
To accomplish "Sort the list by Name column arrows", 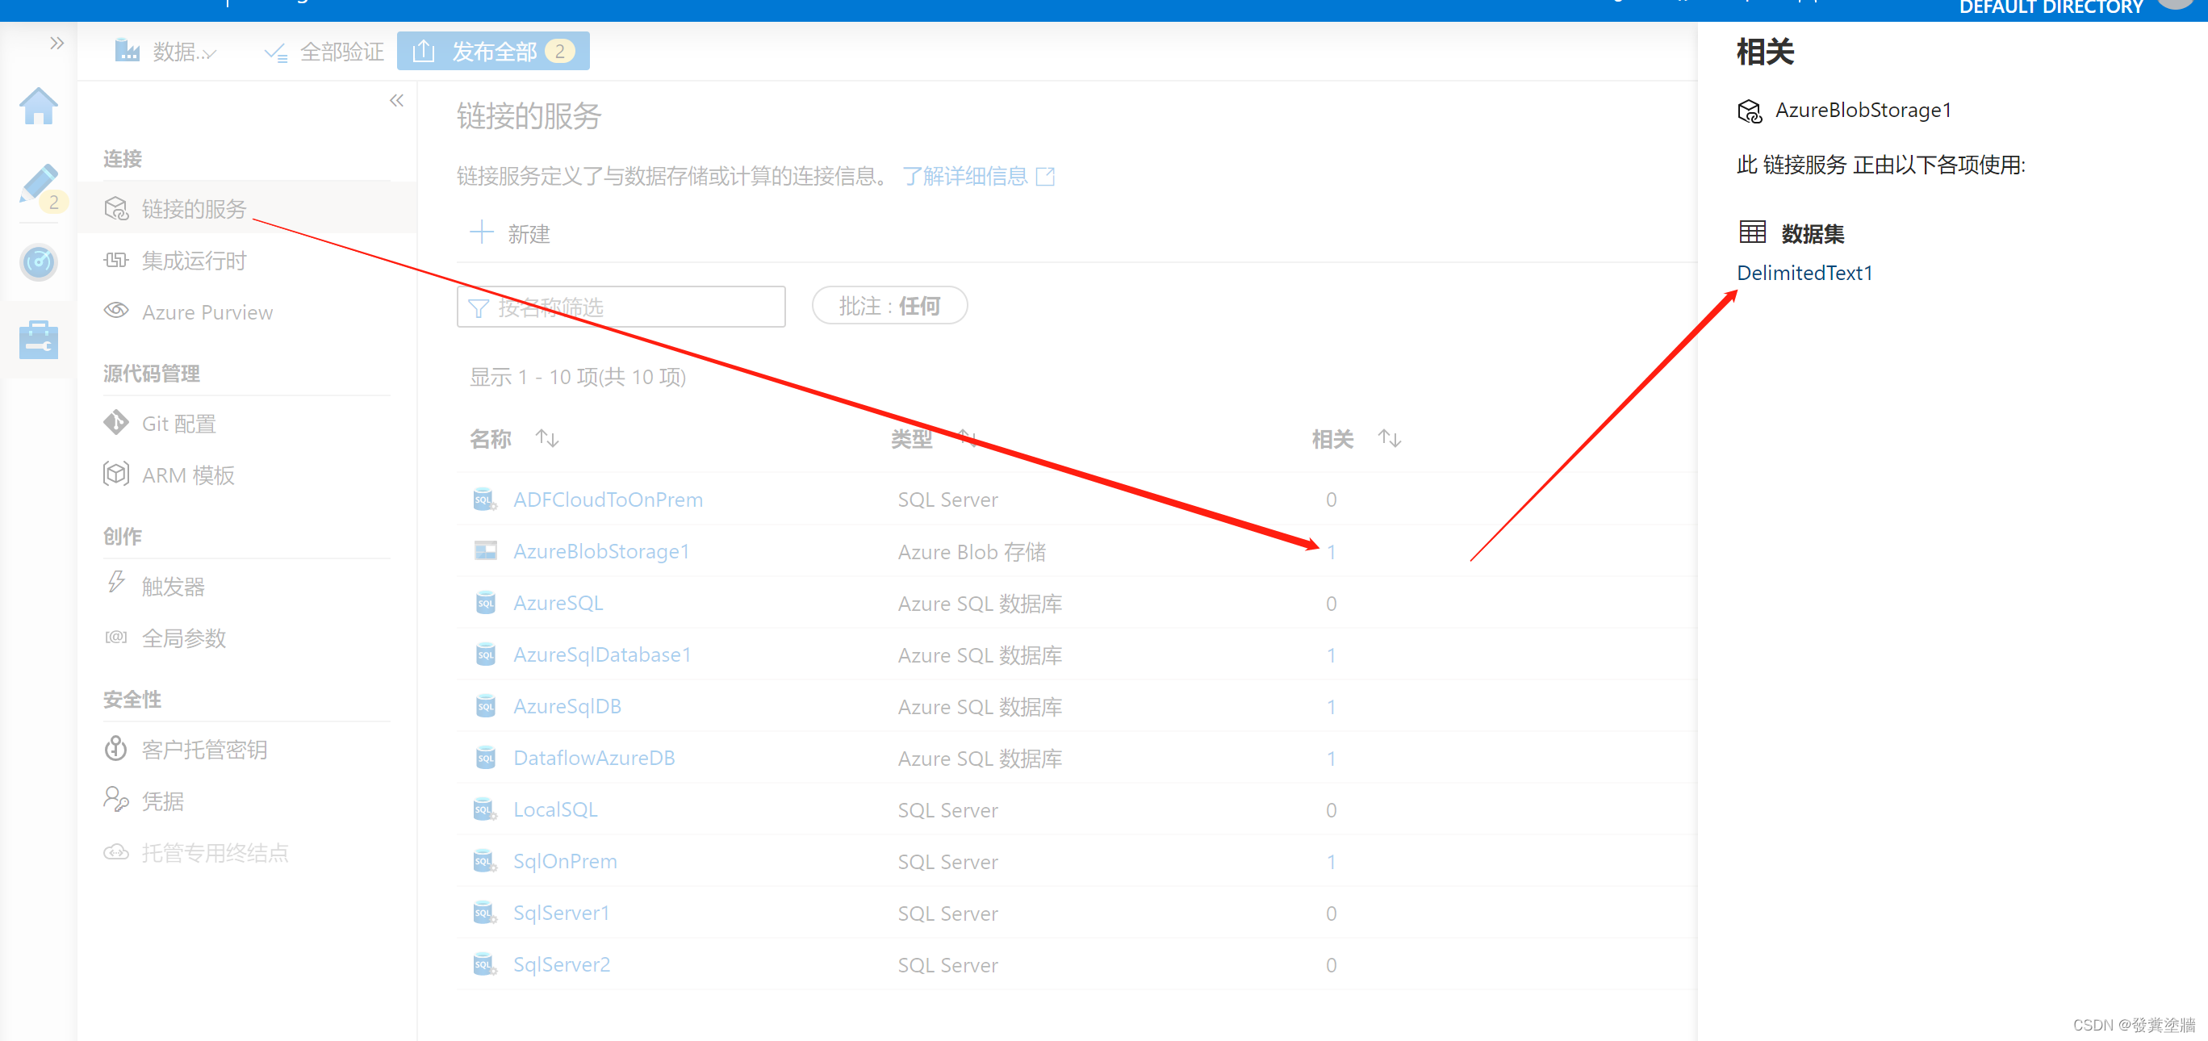I will tap(547, 440).
